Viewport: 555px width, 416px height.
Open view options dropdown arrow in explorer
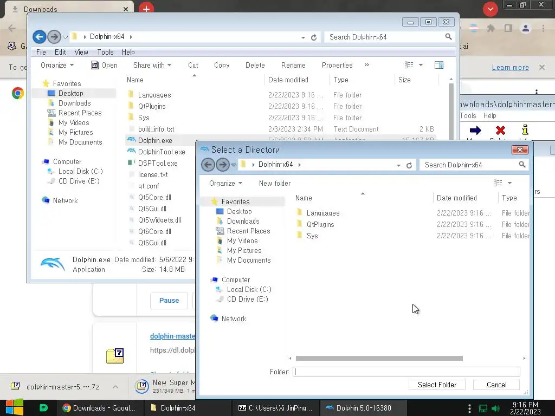[421, 65]
